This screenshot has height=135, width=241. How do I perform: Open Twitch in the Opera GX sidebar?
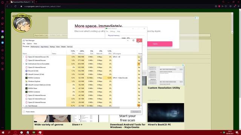tap(3, 24)
